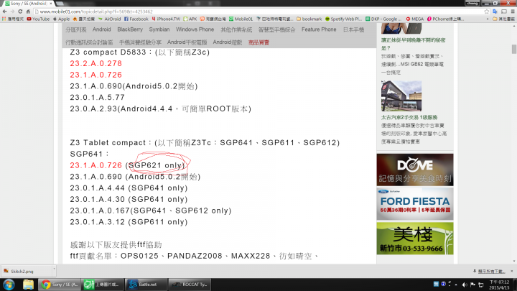517x291 pixels.
Task: Open Z3 compact firmware link 23.2.A.0.278
Action: point(96,63)
